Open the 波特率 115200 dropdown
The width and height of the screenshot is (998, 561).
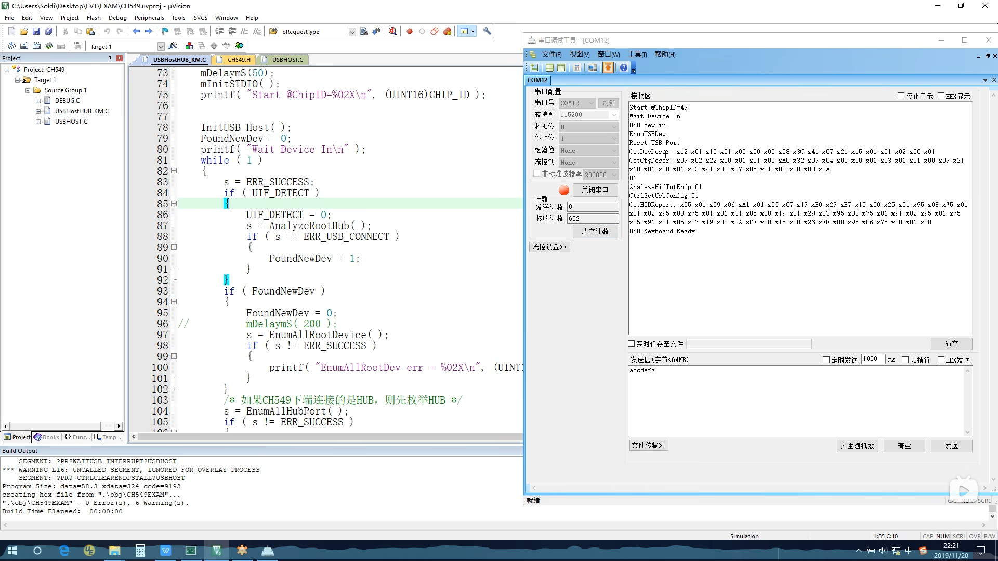pos(614,115)
